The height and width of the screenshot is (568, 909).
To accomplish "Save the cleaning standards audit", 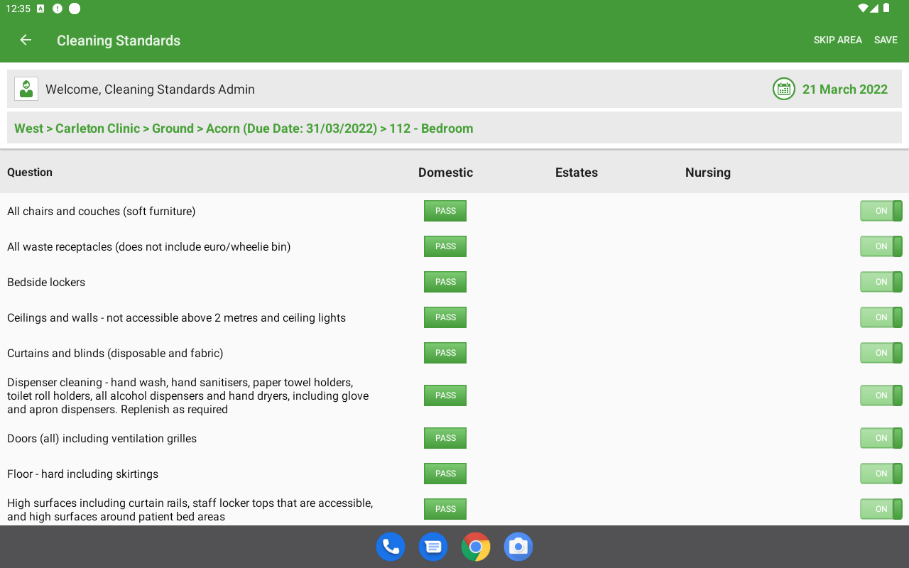I will pyautogui.click(x=886, y=40).
